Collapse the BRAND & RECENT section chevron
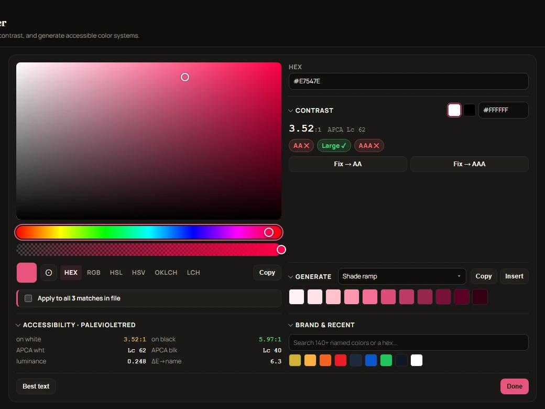 (x=290, y=325)
